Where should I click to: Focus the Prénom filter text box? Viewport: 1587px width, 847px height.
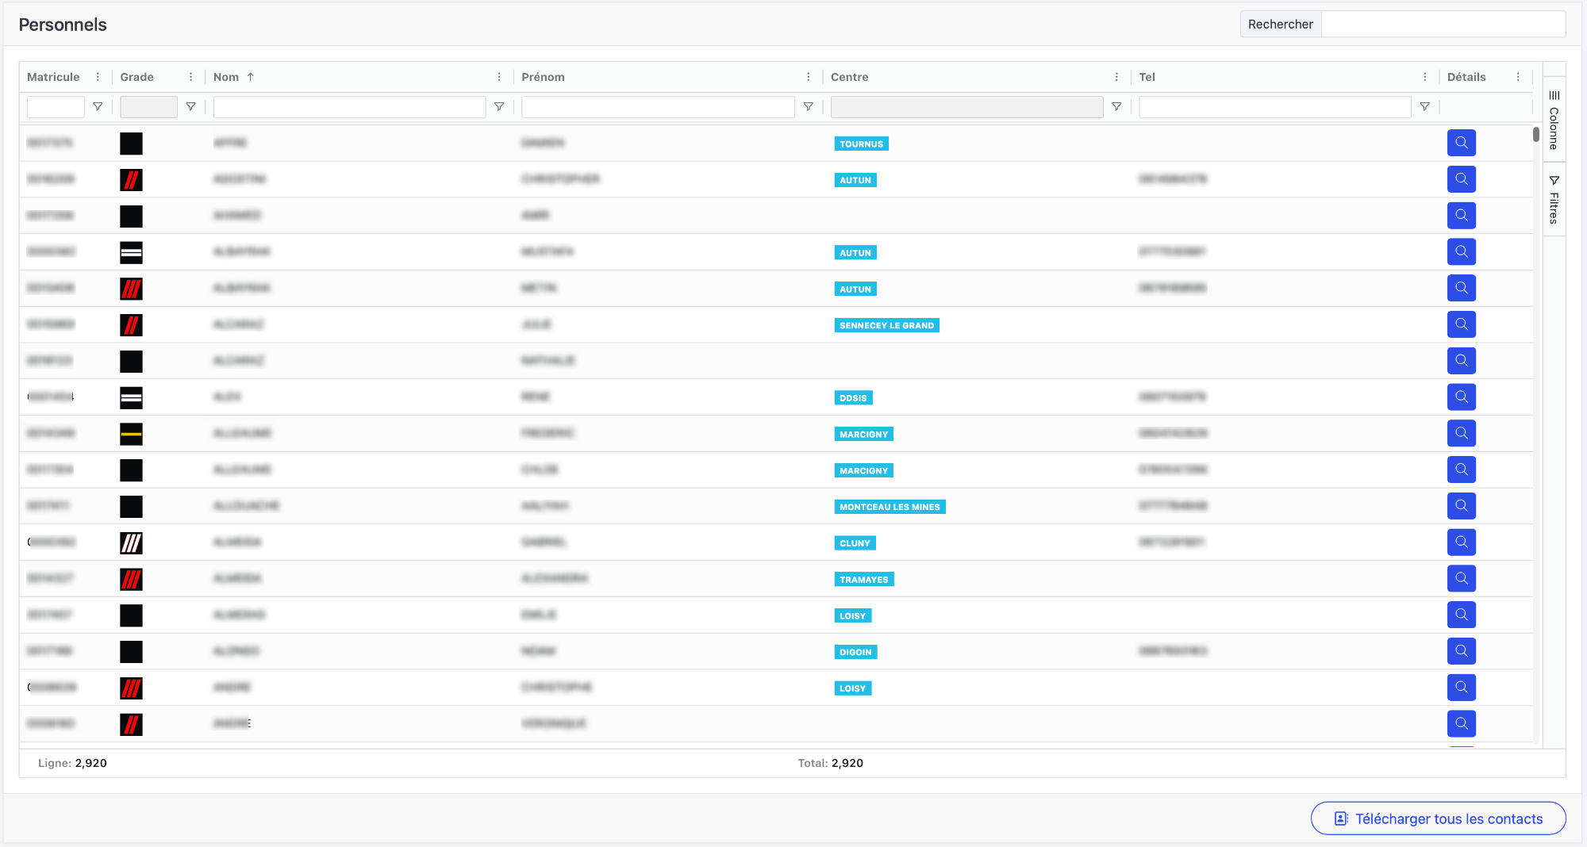pyautogui.click(x=658, y=107)
